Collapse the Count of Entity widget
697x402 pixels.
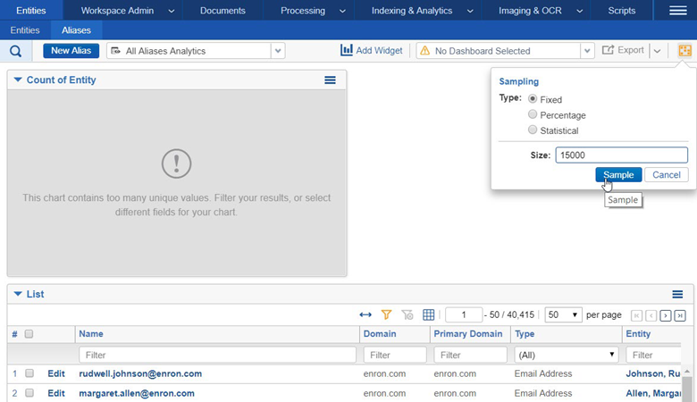pos(18,80)
